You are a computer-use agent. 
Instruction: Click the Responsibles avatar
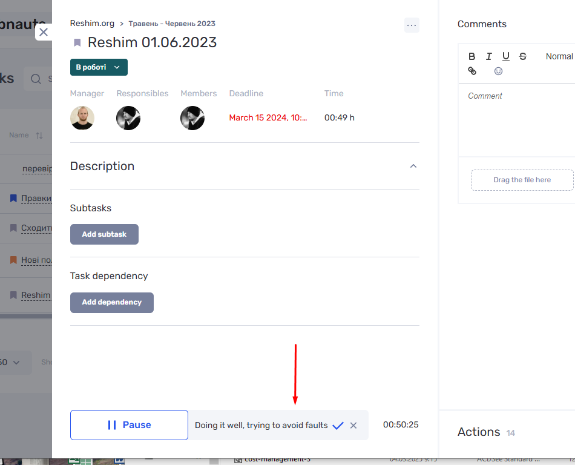coord(128,118)
